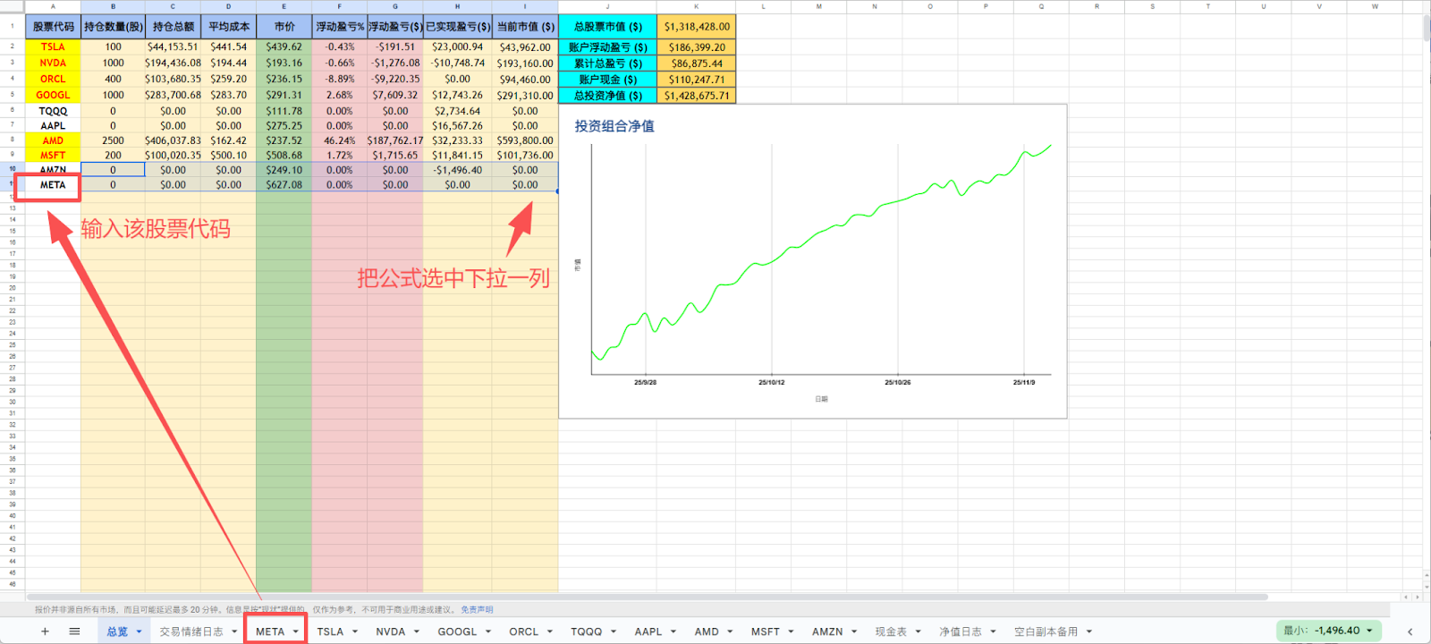Switch to the GOOGL sheet tab
The image size is (1431, 644).
point(457,631)
